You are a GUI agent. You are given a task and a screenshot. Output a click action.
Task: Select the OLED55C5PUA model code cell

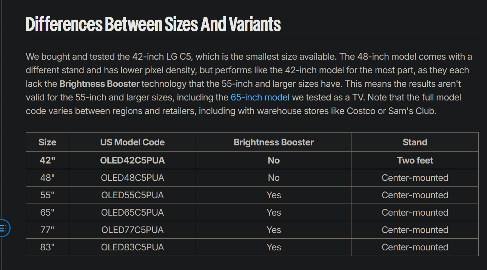click(x=133, y=195)
